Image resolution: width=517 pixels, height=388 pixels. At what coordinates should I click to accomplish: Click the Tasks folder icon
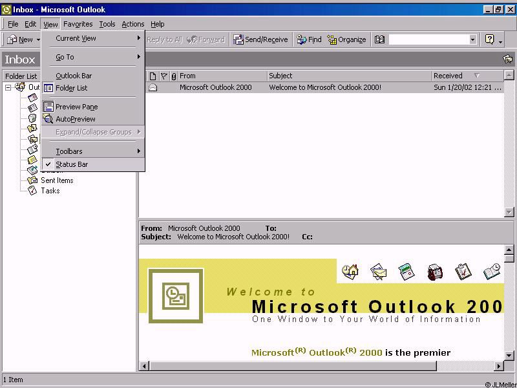[x=32, y=190]
